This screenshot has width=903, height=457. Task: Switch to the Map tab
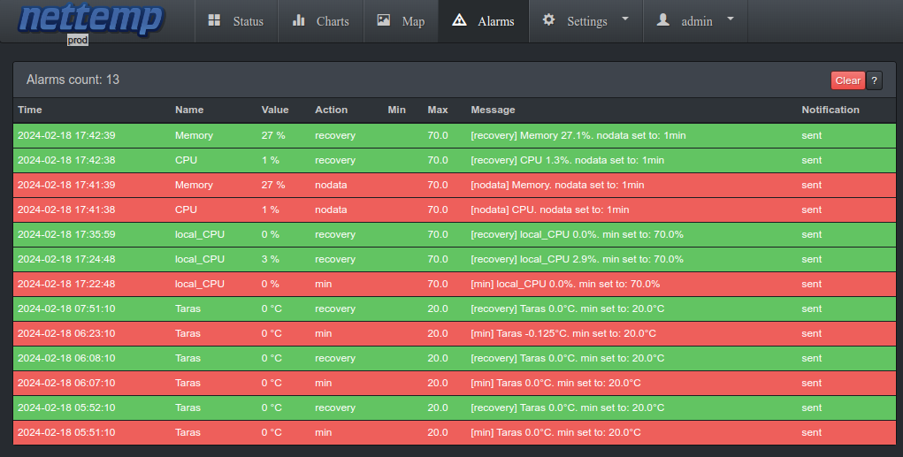point(401,21)
